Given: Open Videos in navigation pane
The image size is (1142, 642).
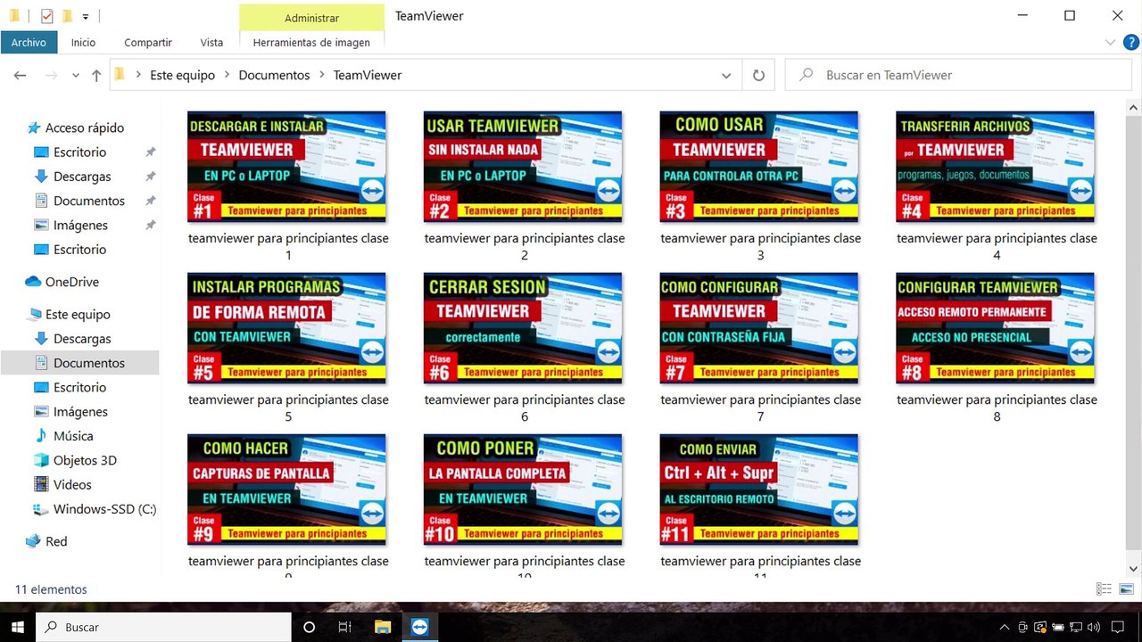Looking at the screenshot, I should click(x=72, y=484).
